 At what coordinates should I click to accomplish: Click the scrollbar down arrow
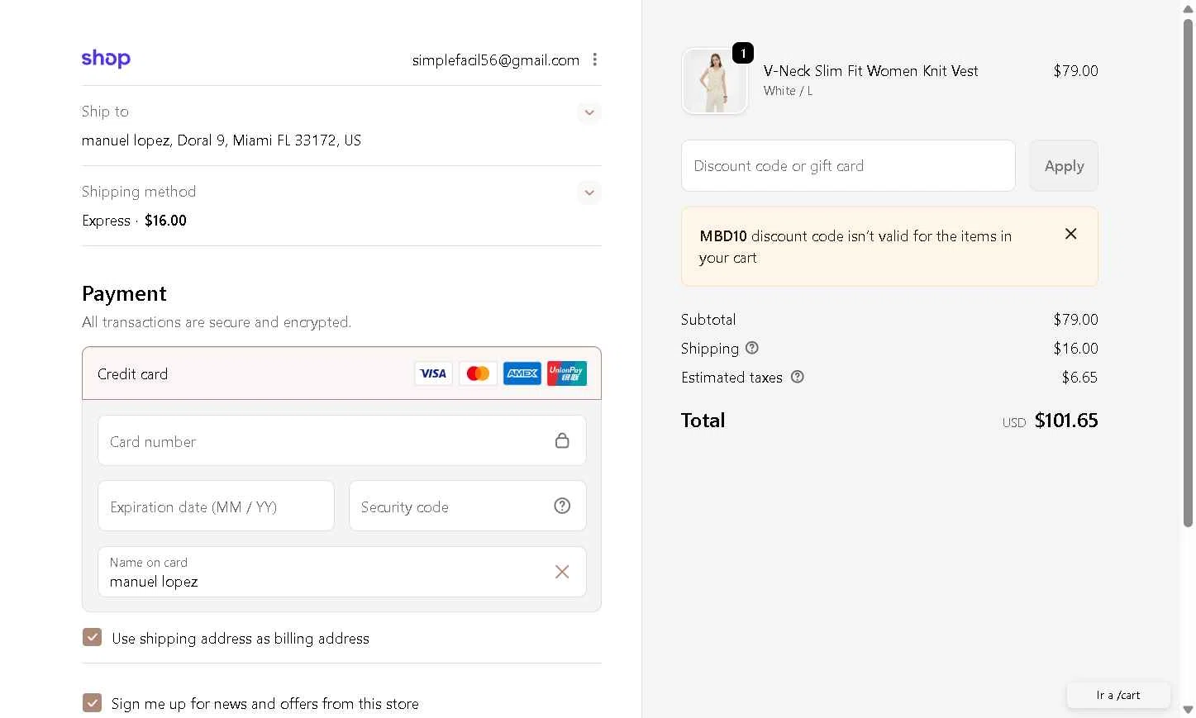tap(1188, 710)
